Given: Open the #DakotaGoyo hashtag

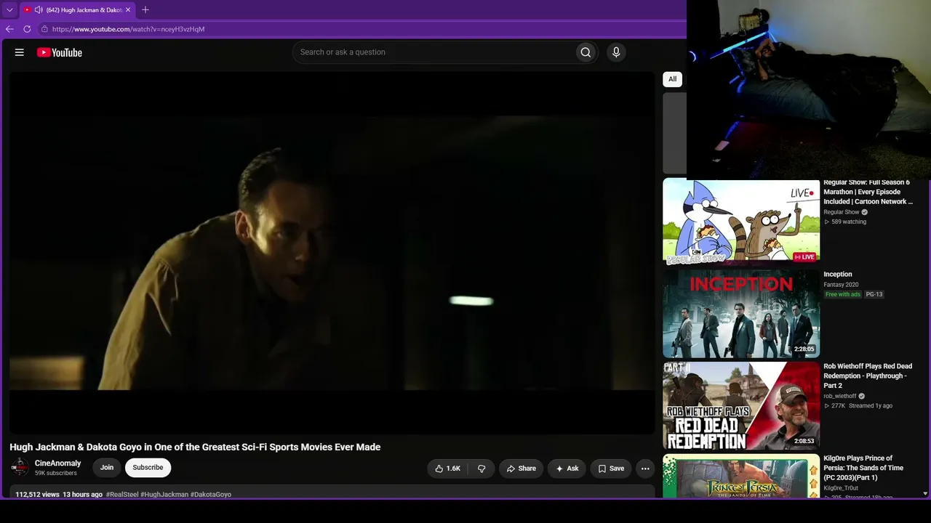Looking at the screenshot, I should point(211,495).
